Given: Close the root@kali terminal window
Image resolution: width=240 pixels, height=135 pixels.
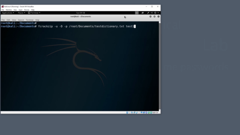Looking at the screenshot, I should click(x=158, y=16).
